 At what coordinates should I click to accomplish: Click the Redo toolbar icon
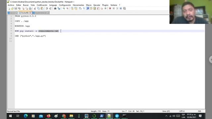(50, 9)
